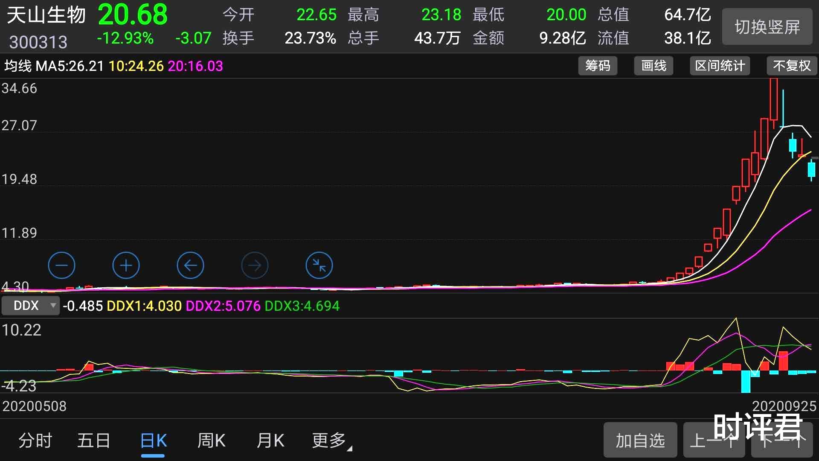The image size is (819, 461).
Task: Zoom in on the K-line chart
Action: click(126, 265)
